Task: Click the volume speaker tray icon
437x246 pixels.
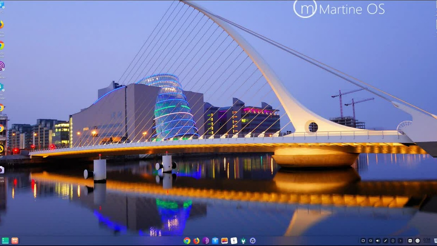Action: pos(378,241)
